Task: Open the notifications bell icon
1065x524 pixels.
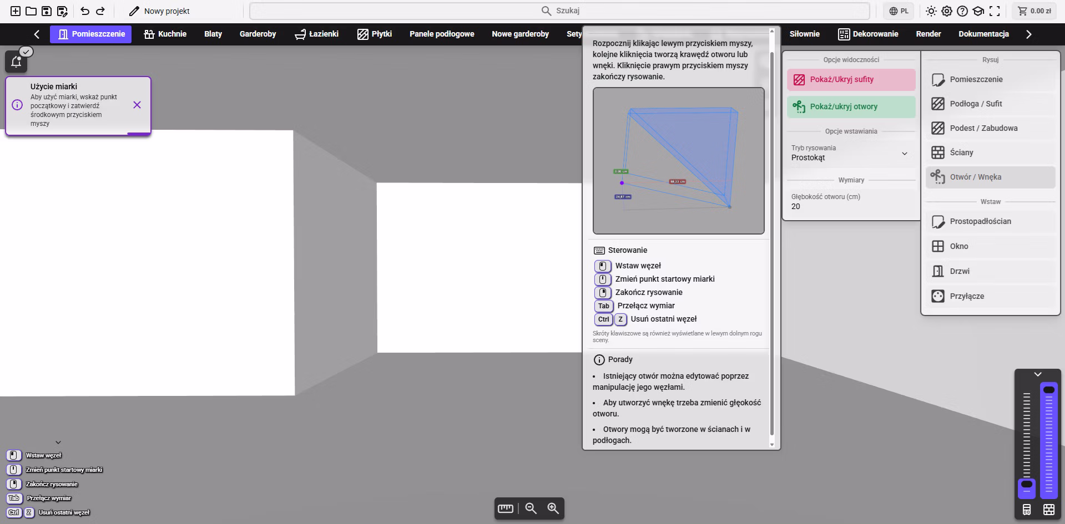Action: pyautogui.click(x=16, y=62)
